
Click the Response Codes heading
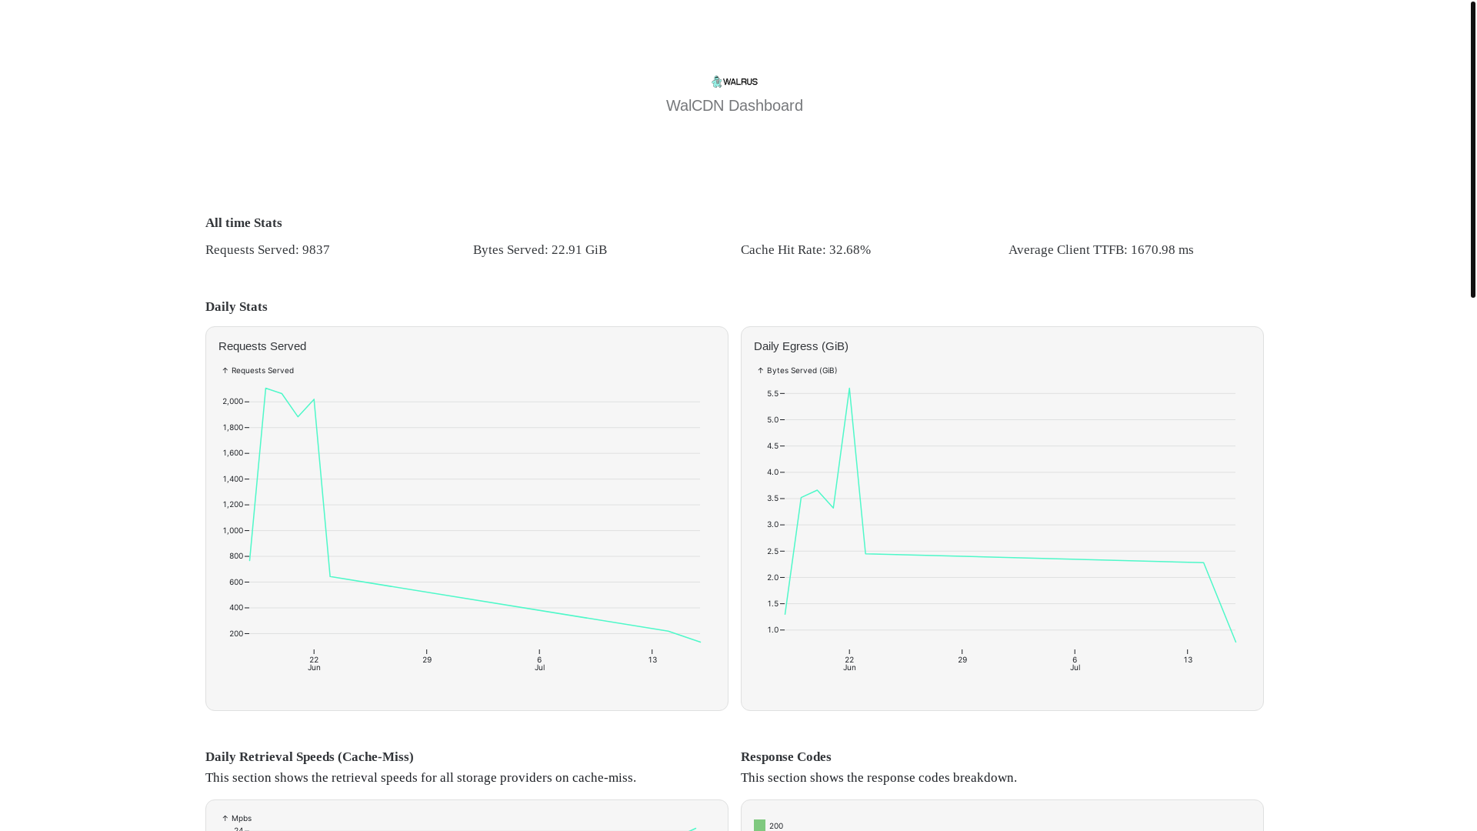[x=785, y=757]
